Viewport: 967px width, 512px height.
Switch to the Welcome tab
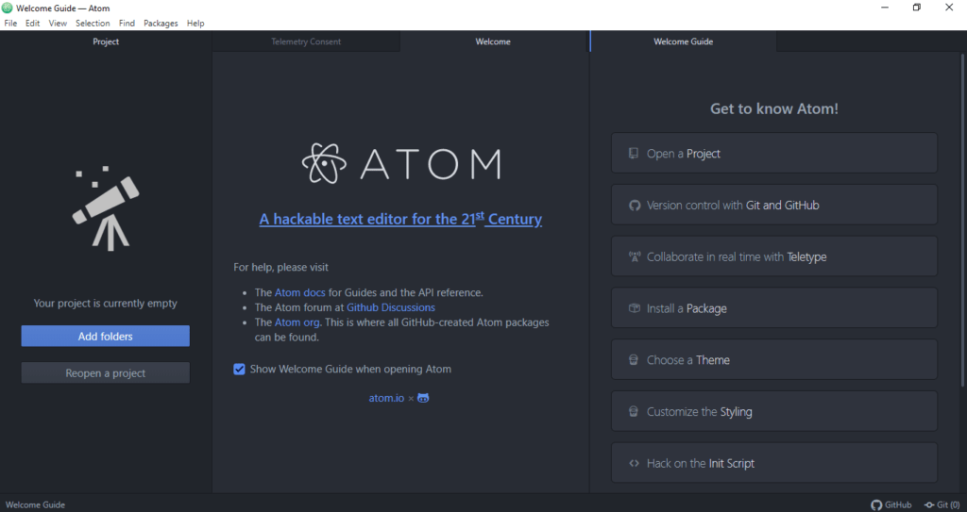493,41
